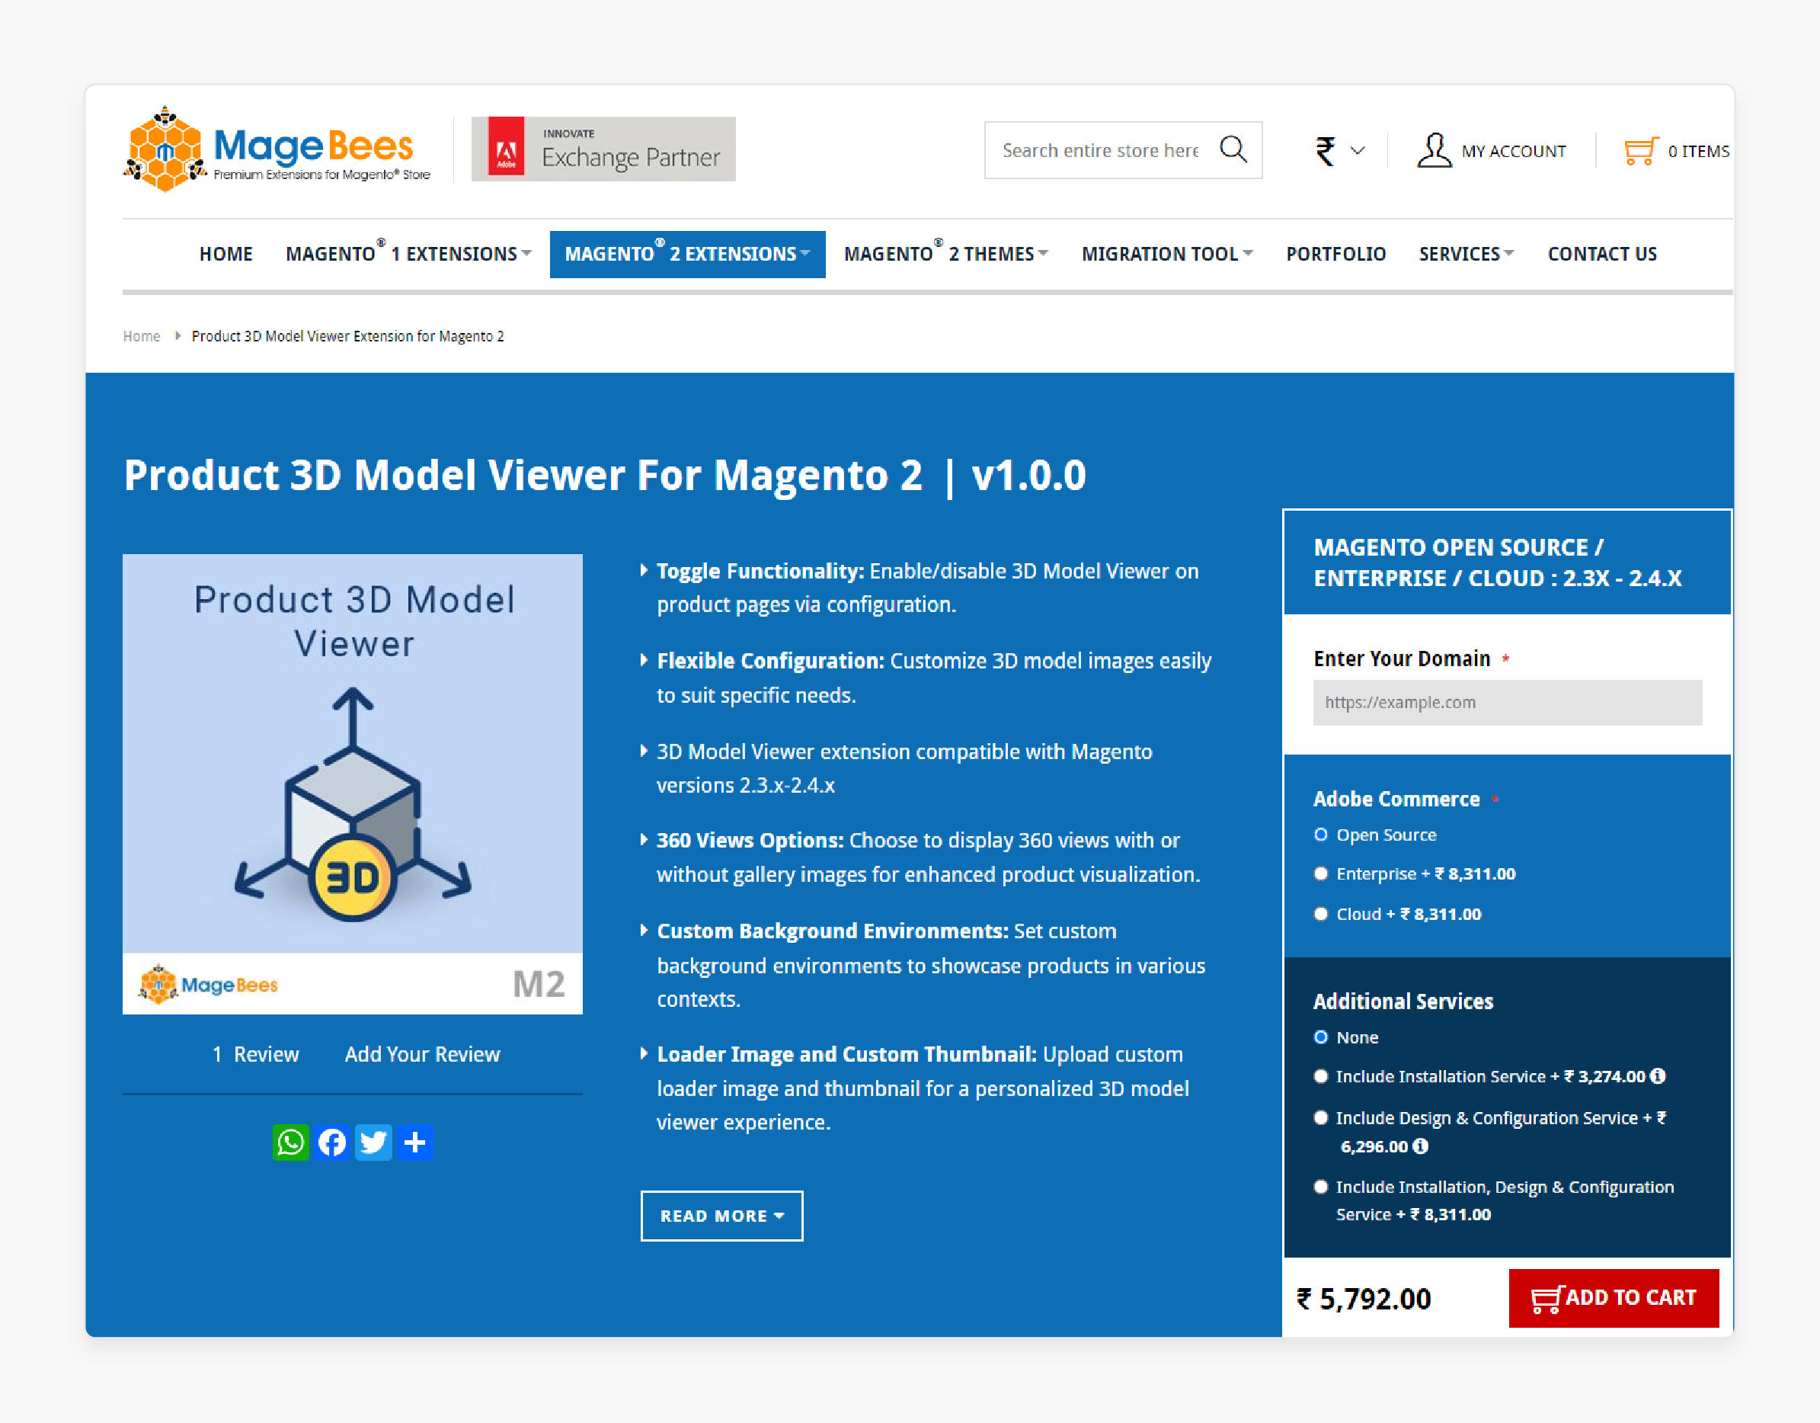The image size is (1820, 1423).
Task: Click info icon beside Installation Service price
Action: pos(1658,1076)
